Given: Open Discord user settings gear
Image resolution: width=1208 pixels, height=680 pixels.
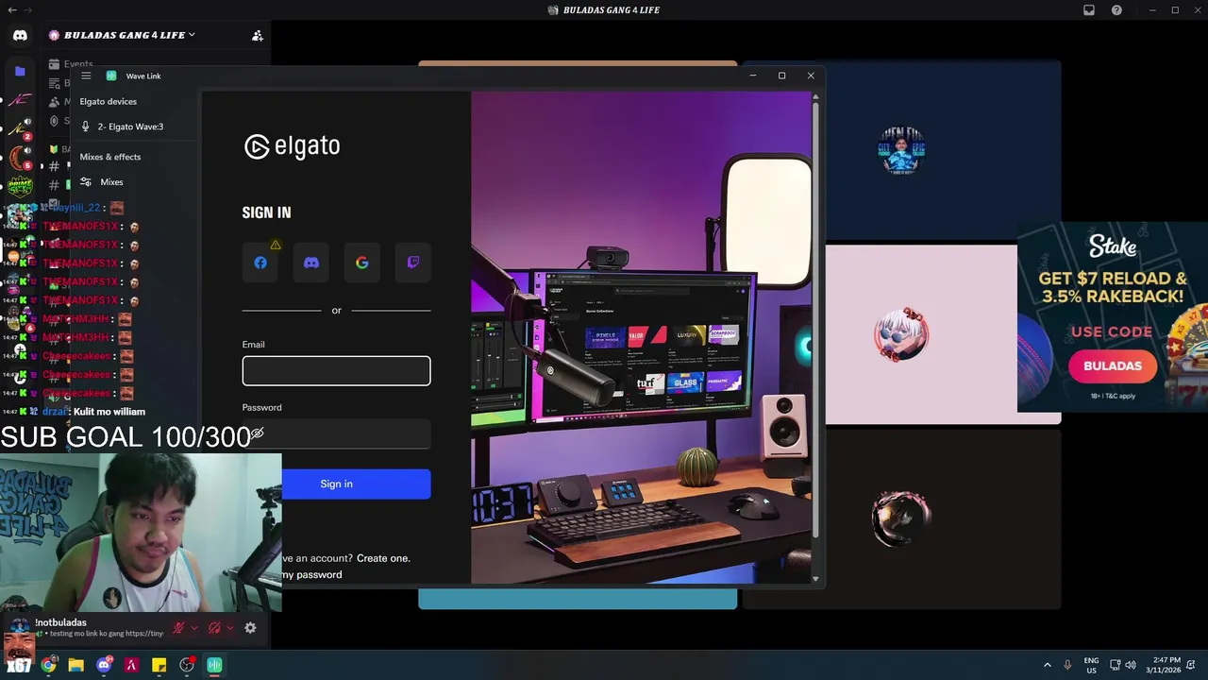Looking at the screenshot, I should coord(250,628).
